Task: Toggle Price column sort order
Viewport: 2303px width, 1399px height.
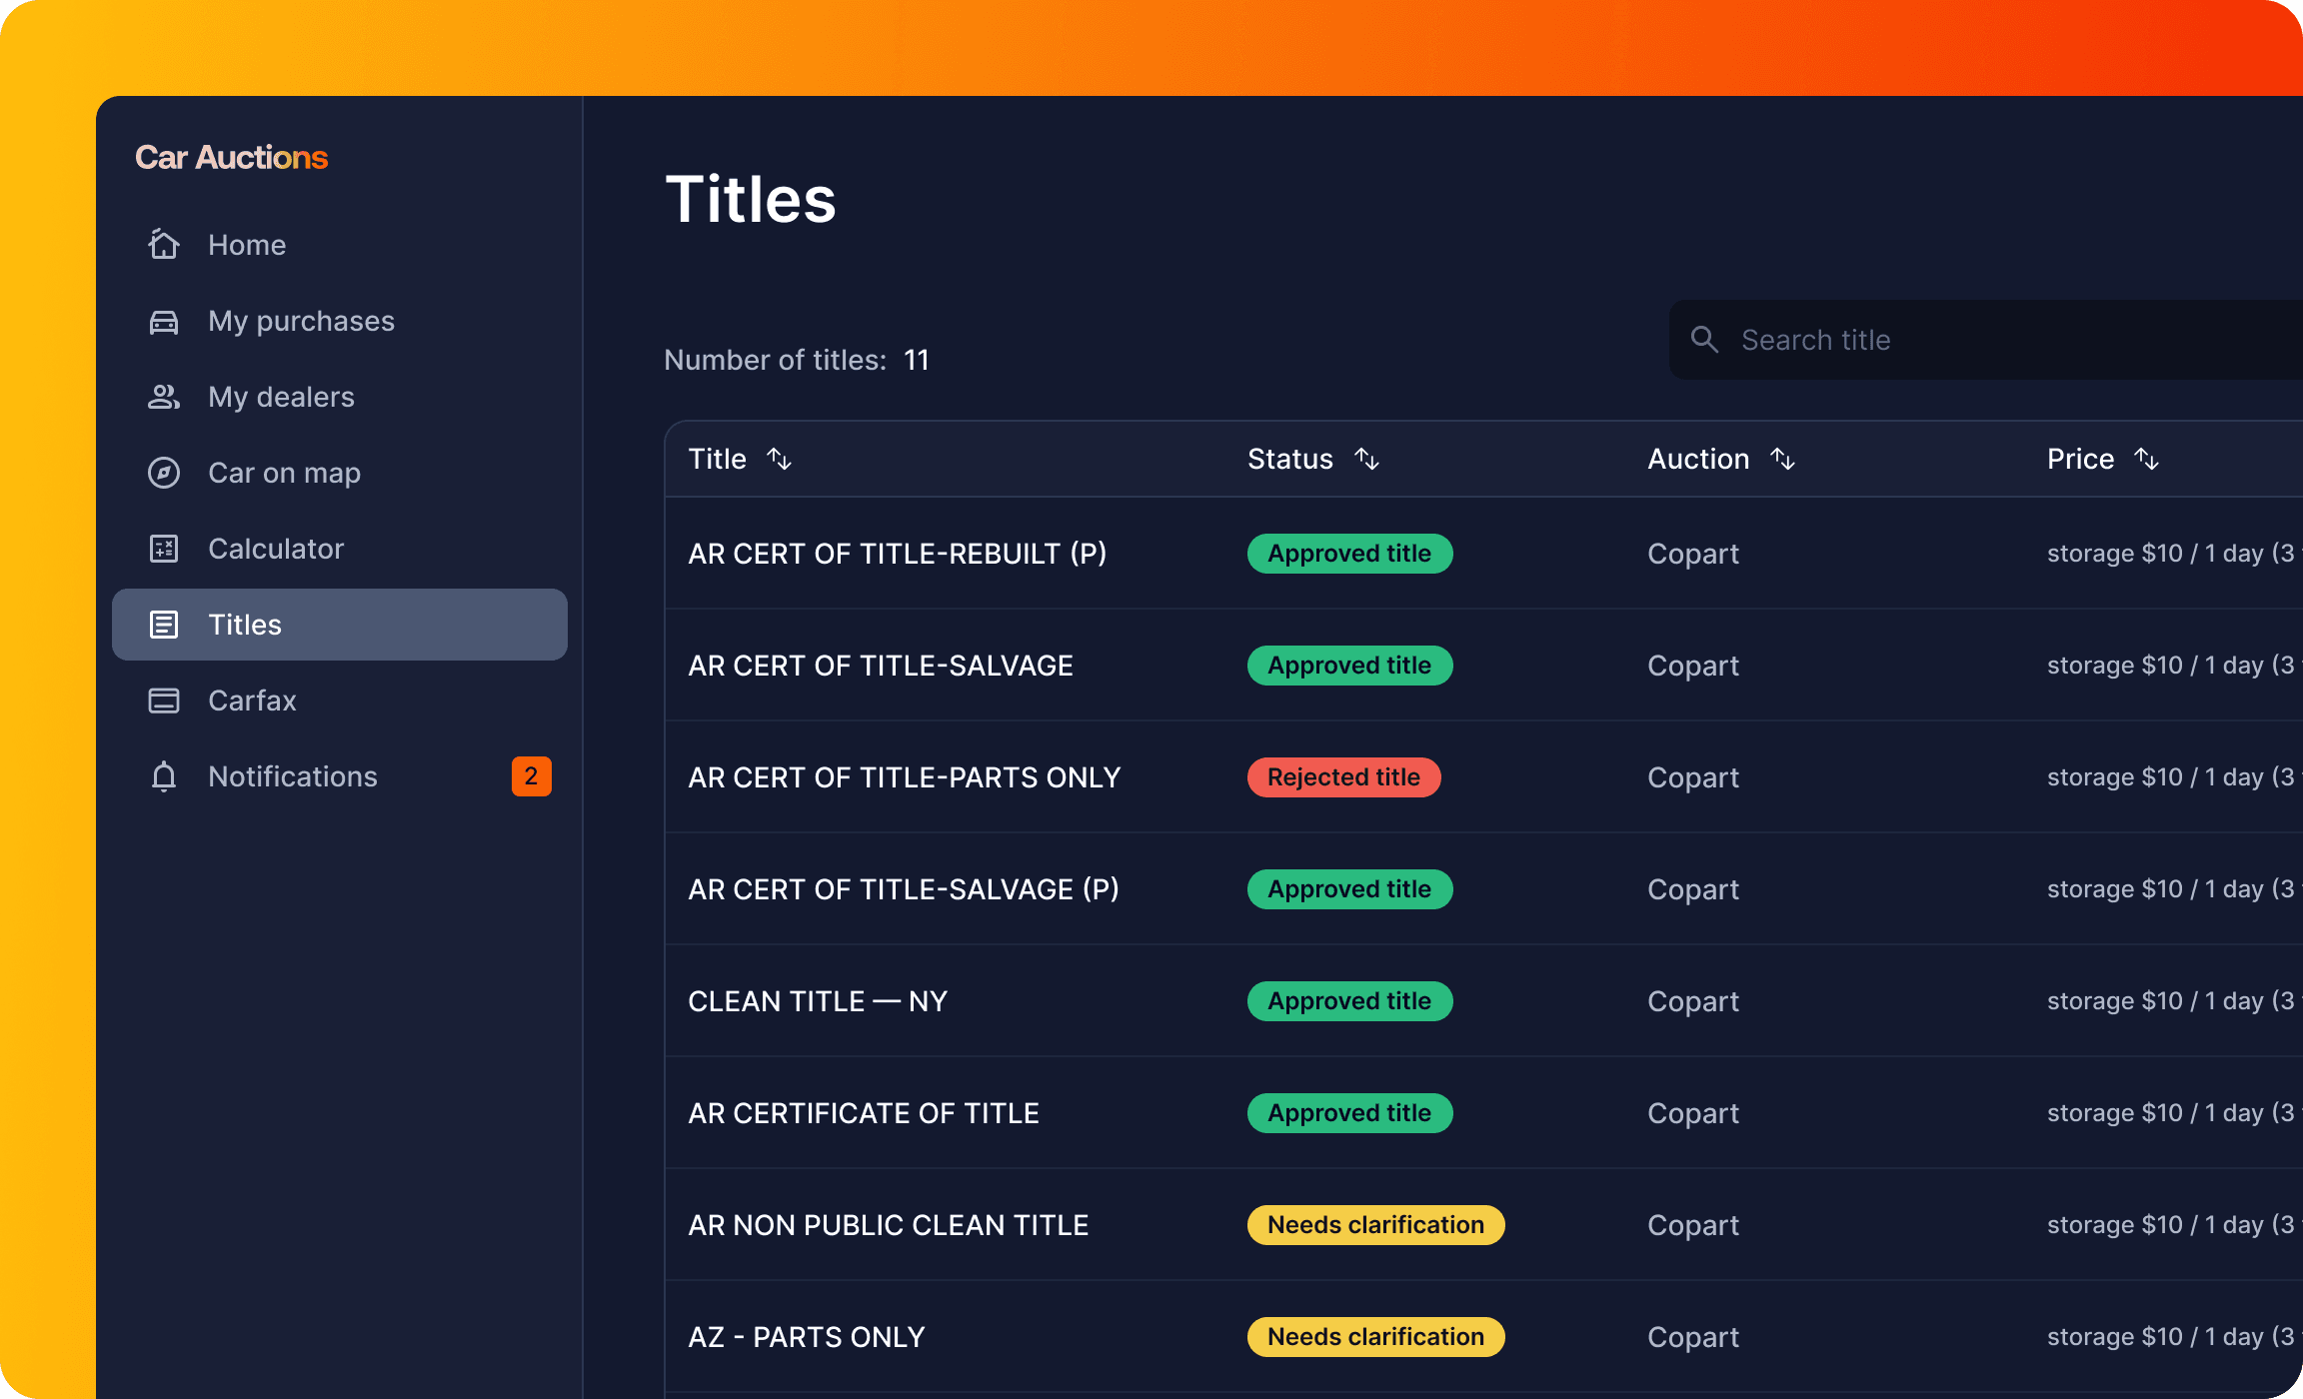Action: [x=2146, y=459]
